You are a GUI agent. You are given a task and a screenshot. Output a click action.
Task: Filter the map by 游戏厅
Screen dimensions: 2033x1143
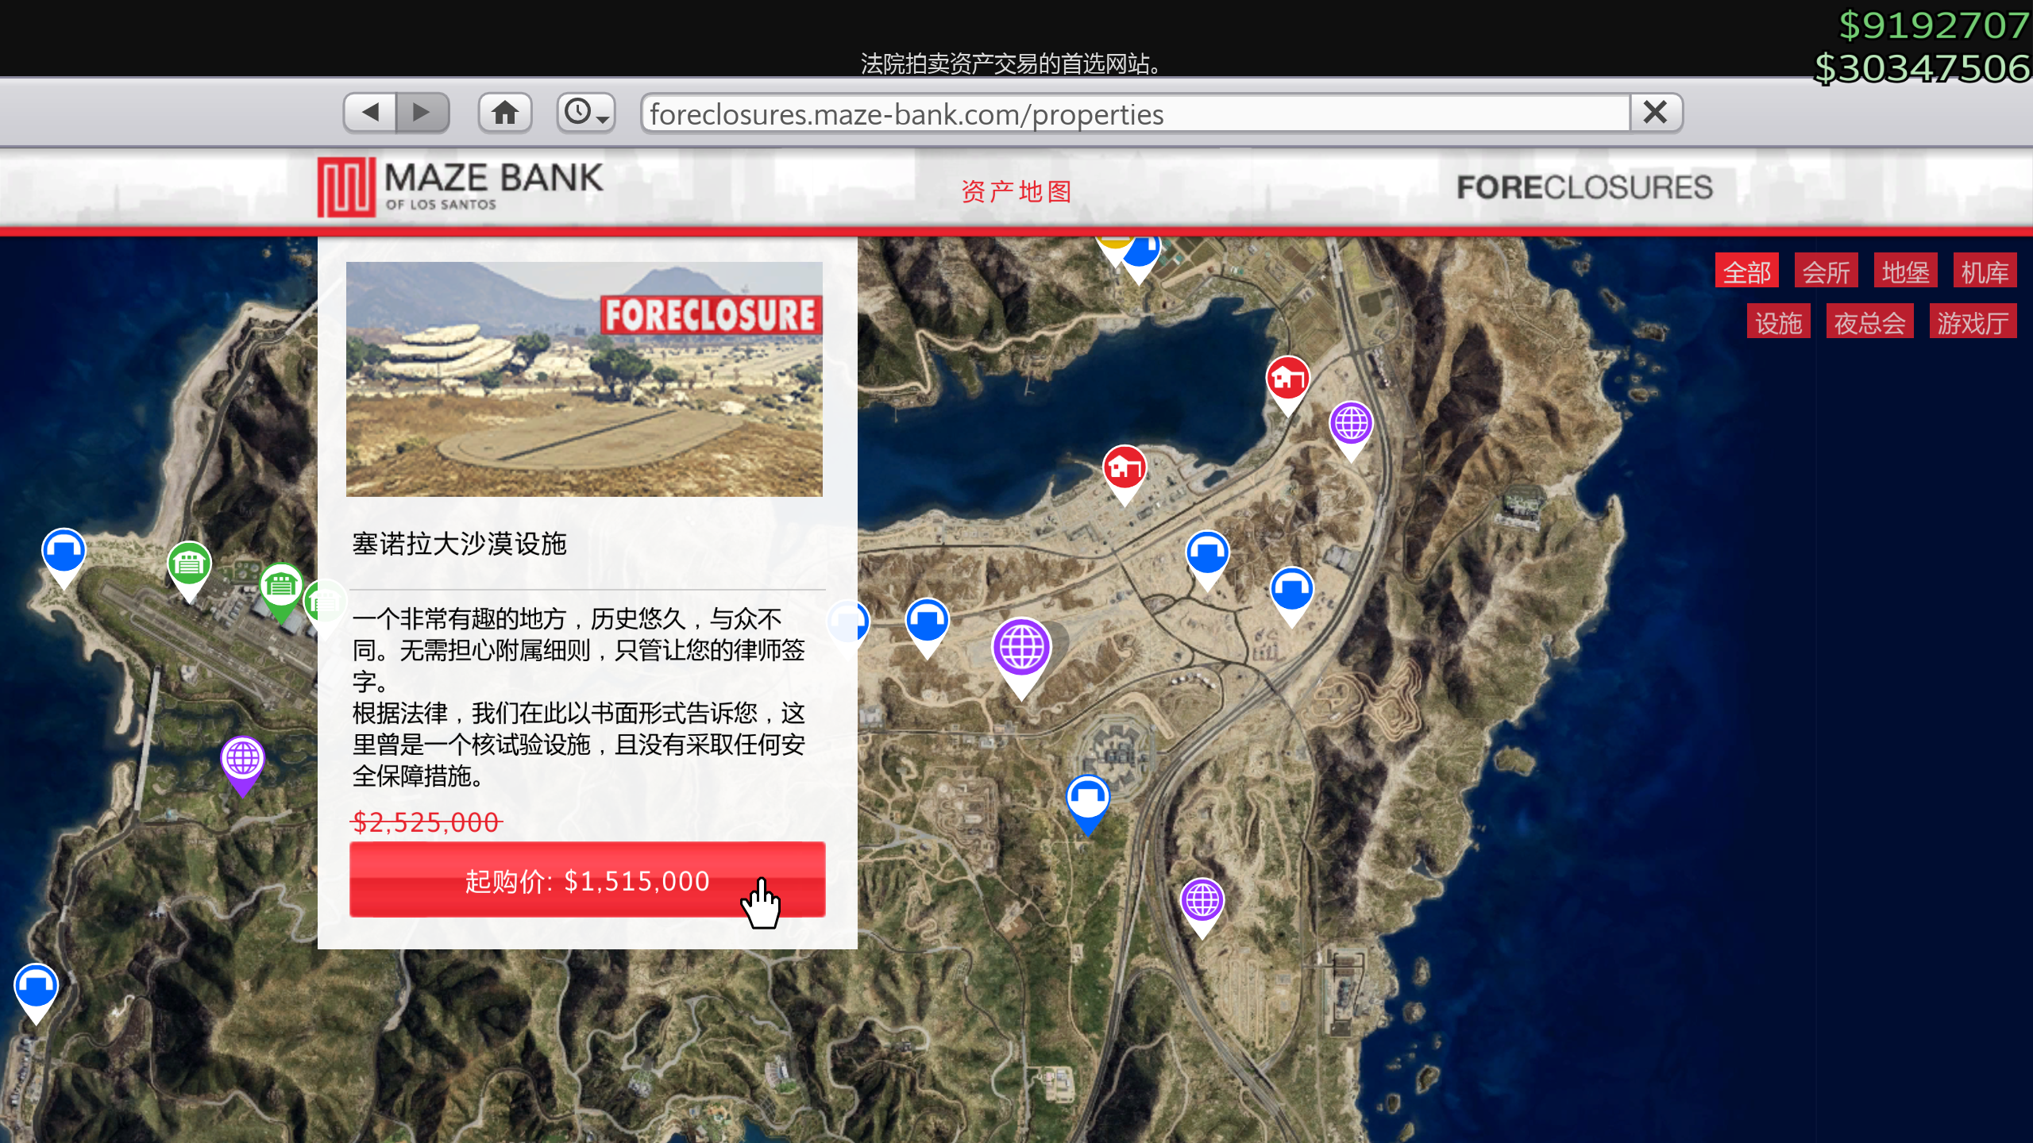pos(1973,321)
